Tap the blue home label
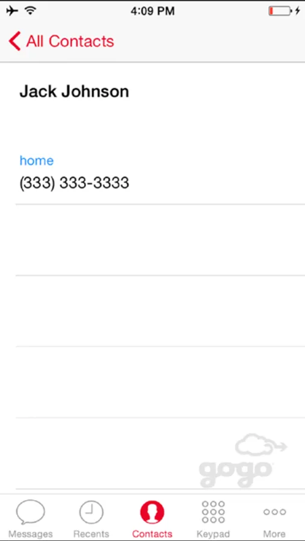 [37, 160]
